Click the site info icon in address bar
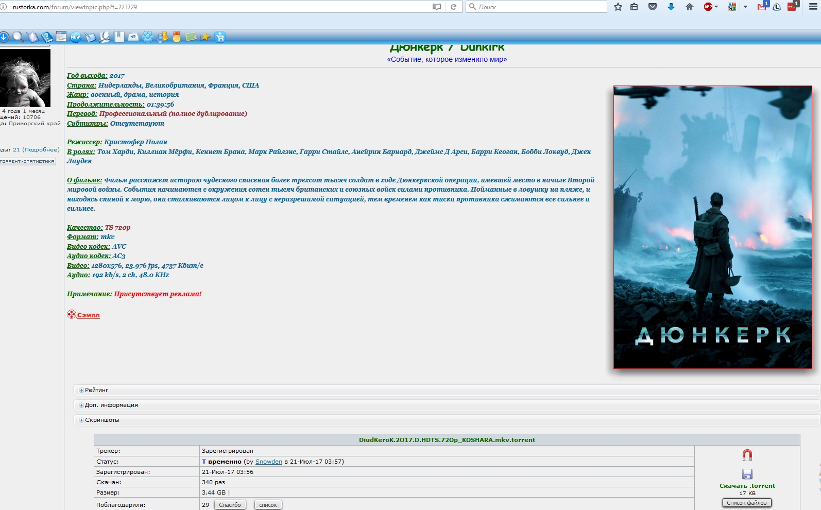The image size is (821, 510). pyautogui.click(x=4, y=7)
